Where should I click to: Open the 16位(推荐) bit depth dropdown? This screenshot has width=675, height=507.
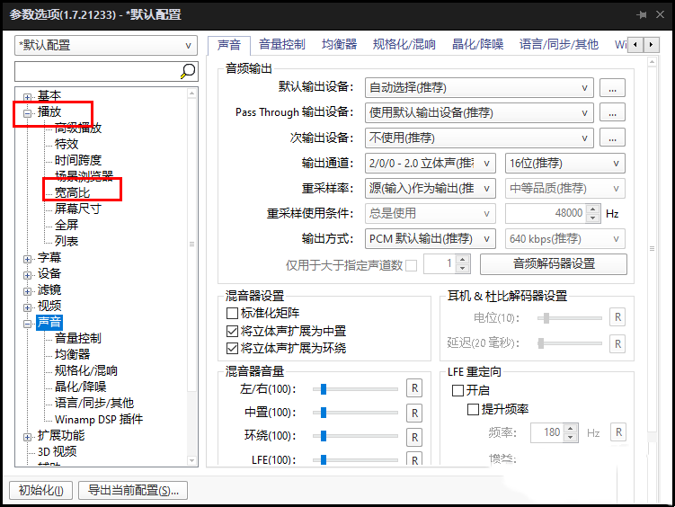564,163
